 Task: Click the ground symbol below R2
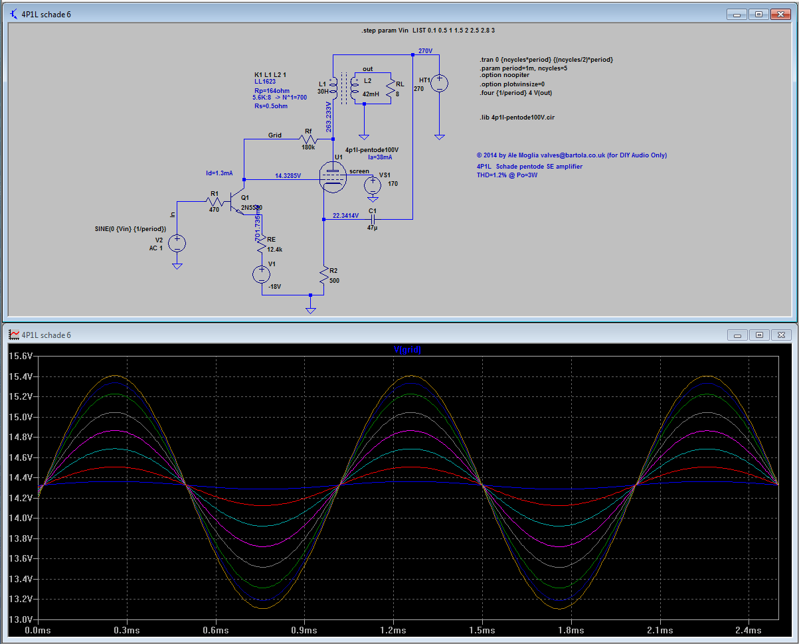310,309
